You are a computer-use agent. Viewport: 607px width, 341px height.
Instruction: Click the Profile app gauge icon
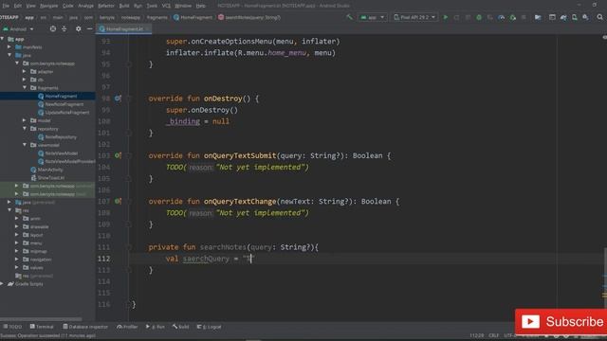[x=502, y=17]
